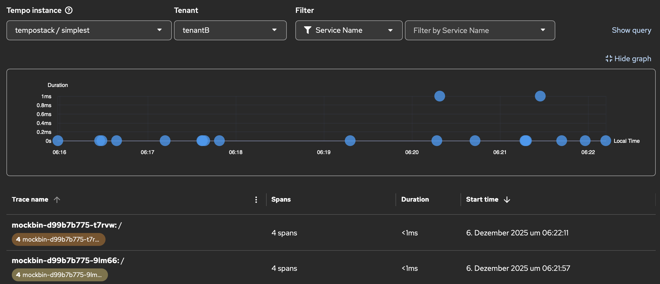Open trace mockbin-d99b7b775-9lm66: /
The height and width of the screenshot is (284, 660).
click(x=68, y=260)
